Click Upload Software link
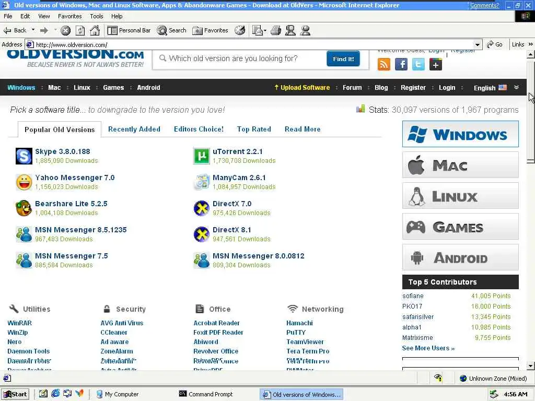The width and height of the screenshot is (535, 401). [x=302, y=88]
